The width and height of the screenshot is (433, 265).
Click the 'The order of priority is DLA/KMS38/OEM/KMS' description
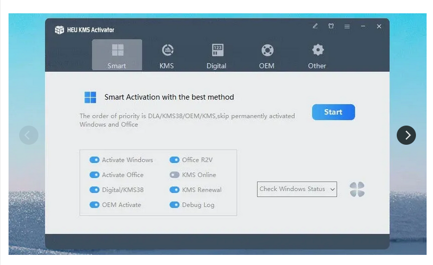pyautogui.click(x=187, y=120)
